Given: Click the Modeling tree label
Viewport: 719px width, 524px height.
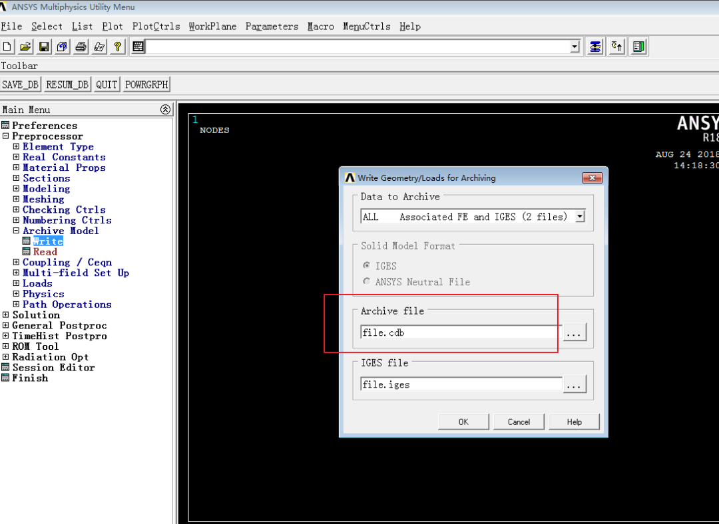Looking at the screenshot, I should coord(47,189).
